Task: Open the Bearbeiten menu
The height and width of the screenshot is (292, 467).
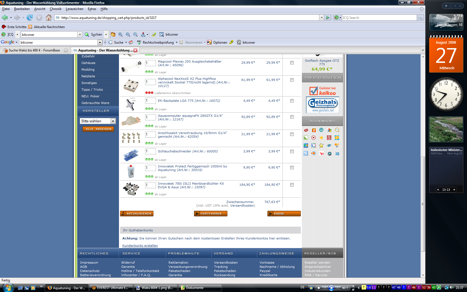Action: coord(22,9)
